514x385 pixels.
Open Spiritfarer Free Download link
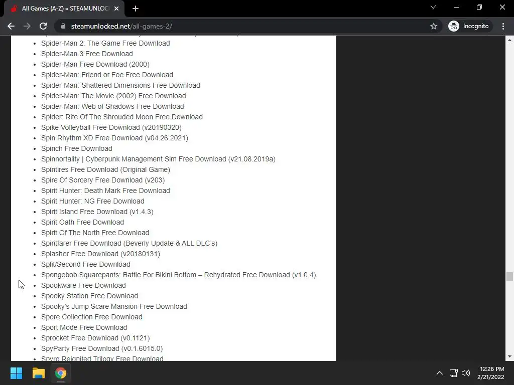(129, 243)
